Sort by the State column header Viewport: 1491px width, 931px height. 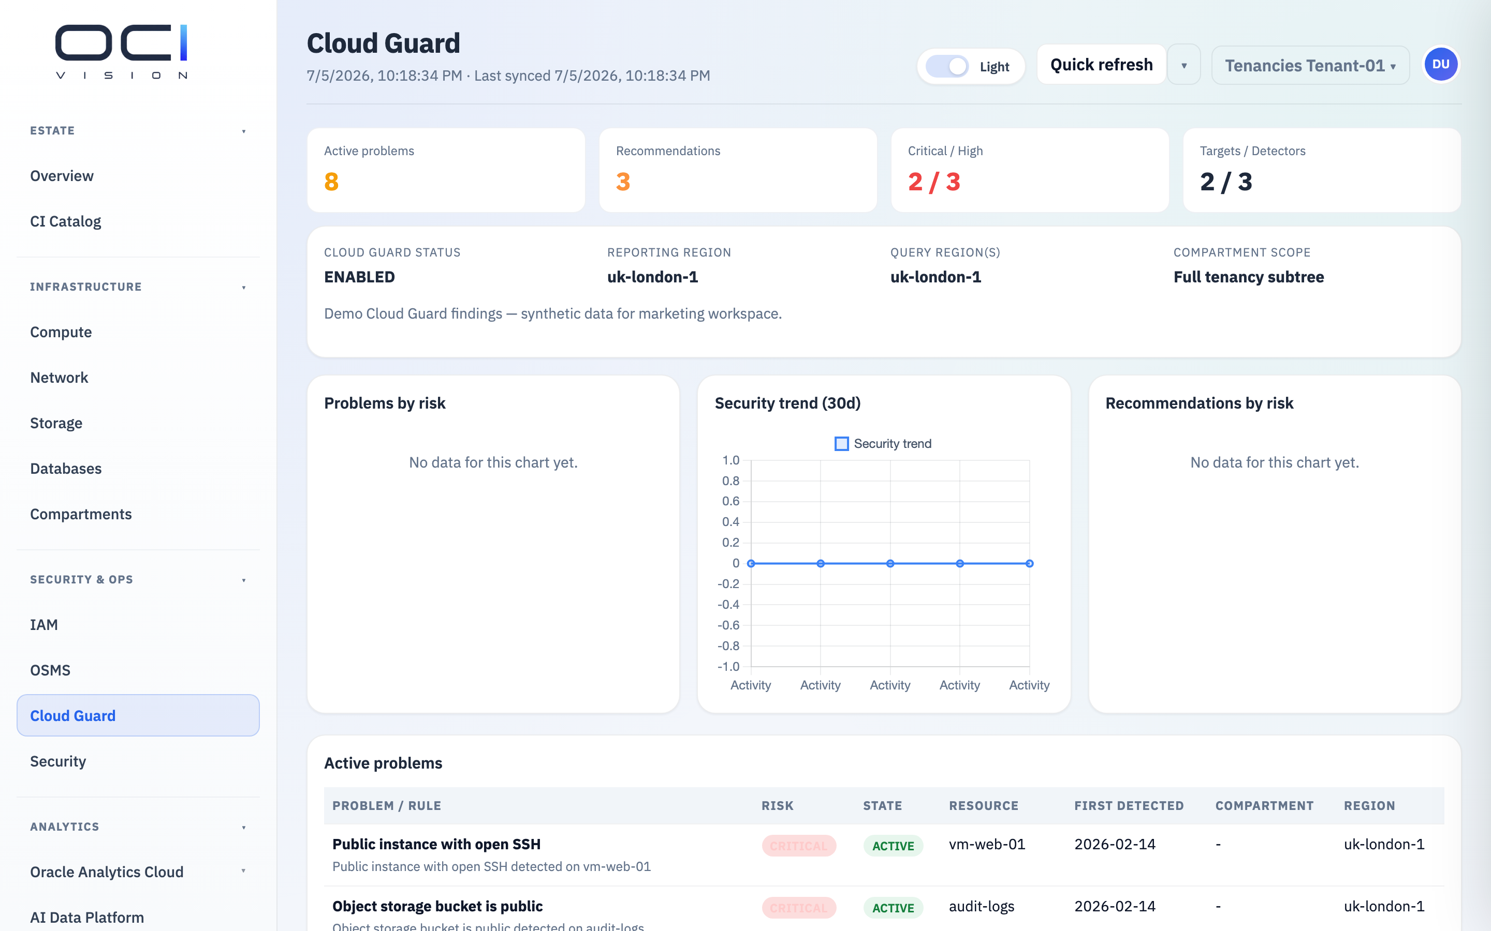(882, 805)
